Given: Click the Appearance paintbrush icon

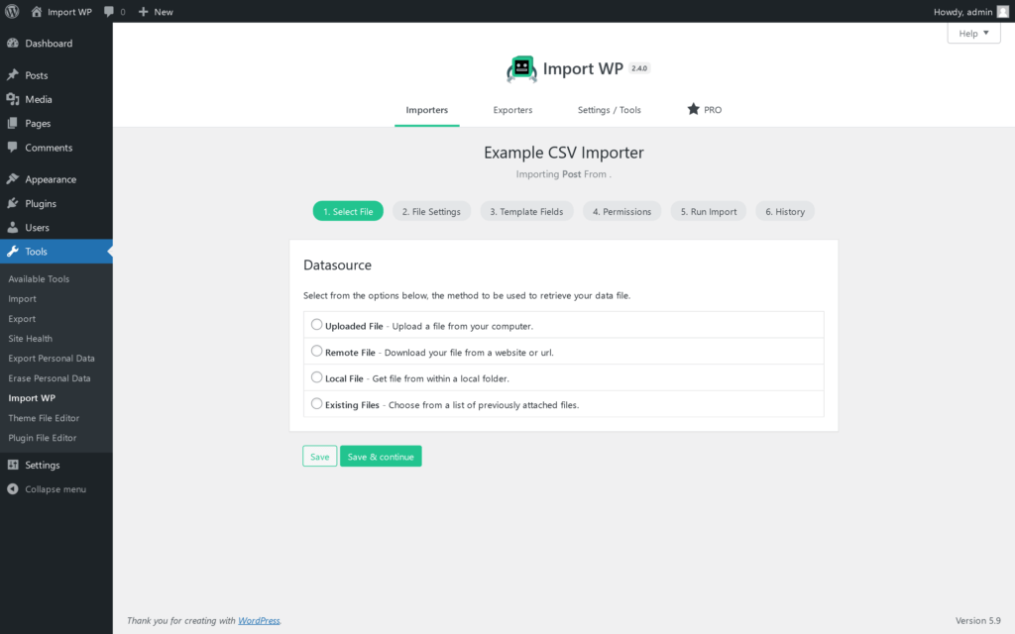Looking at the screenshot, I should point(13,179).
